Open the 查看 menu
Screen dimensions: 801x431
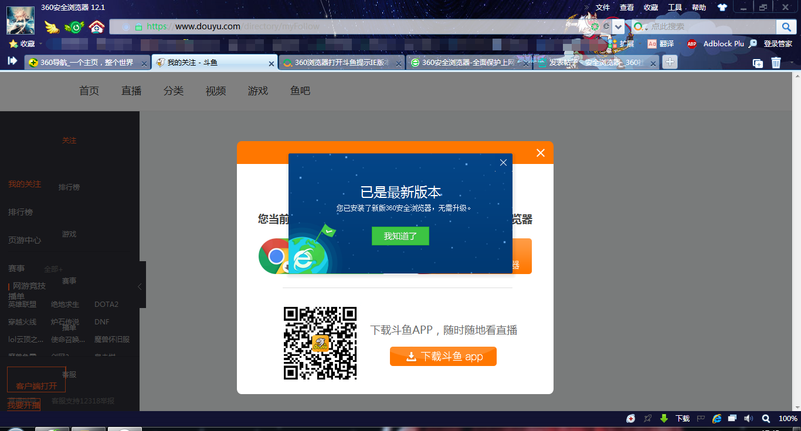(627, 8)
